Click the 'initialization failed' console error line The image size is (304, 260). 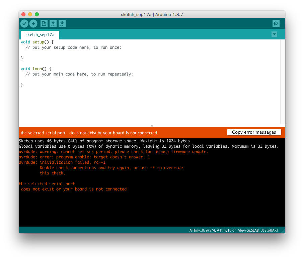[62, 162]
